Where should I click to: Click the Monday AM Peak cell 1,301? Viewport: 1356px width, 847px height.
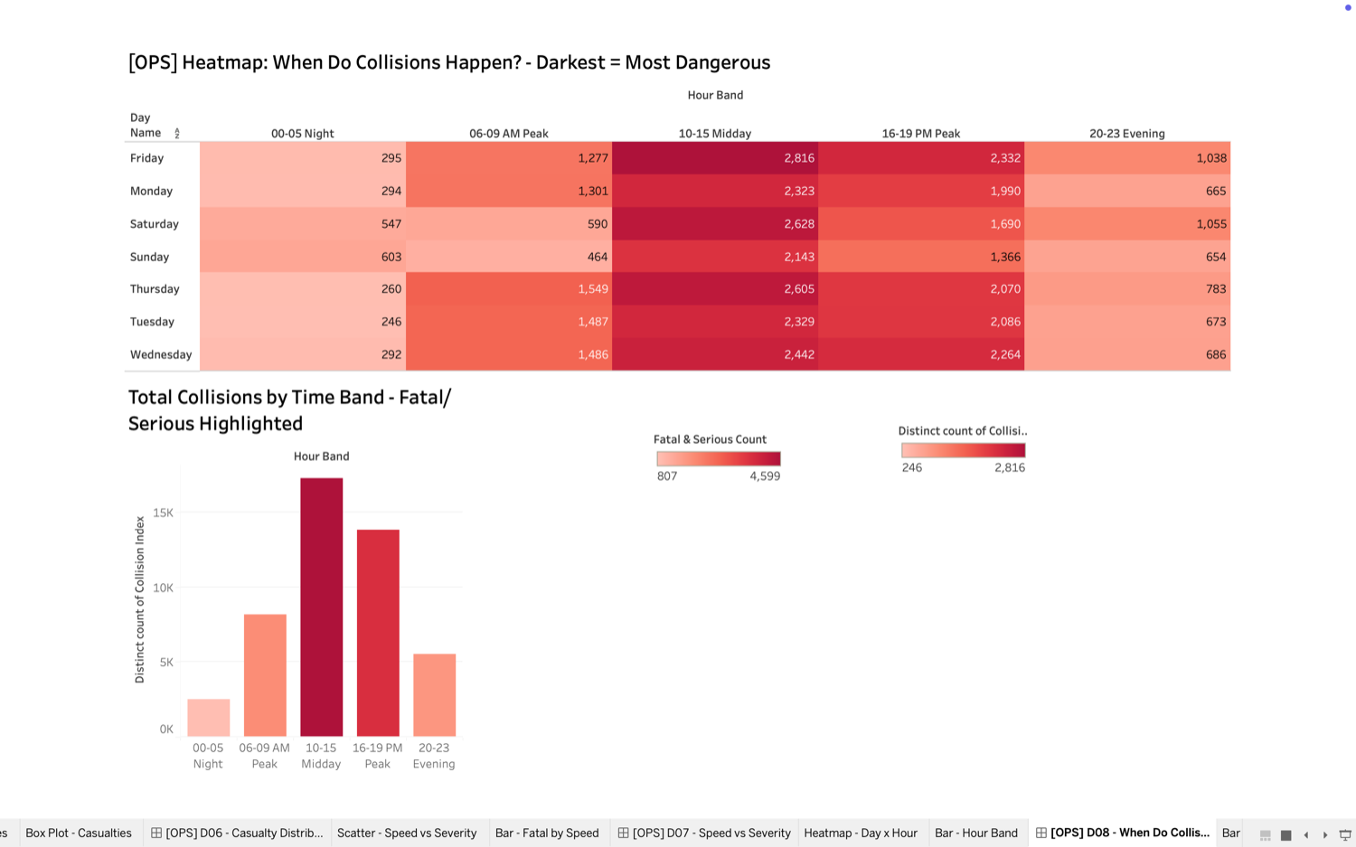click(x=509, y=191)
